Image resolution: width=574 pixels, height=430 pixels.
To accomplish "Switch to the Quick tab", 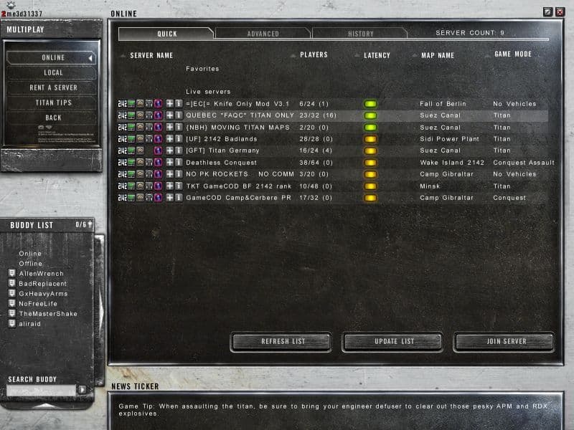I will click(166, 34).
